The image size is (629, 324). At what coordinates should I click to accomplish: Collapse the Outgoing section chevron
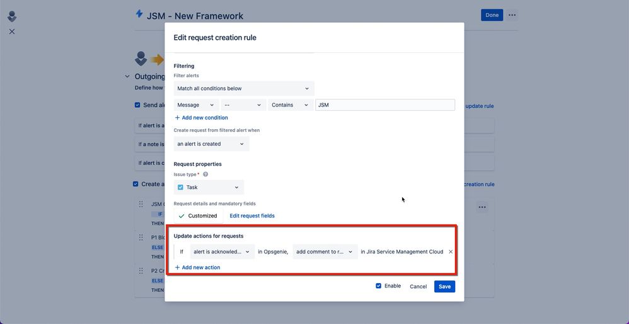127,76
